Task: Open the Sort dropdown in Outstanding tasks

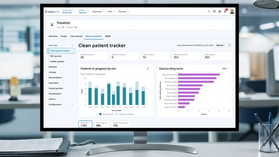Action: coord(226,68)
